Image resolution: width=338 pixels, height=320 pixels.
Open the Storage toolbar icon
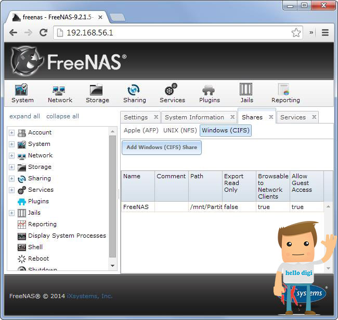pos(96,90)
